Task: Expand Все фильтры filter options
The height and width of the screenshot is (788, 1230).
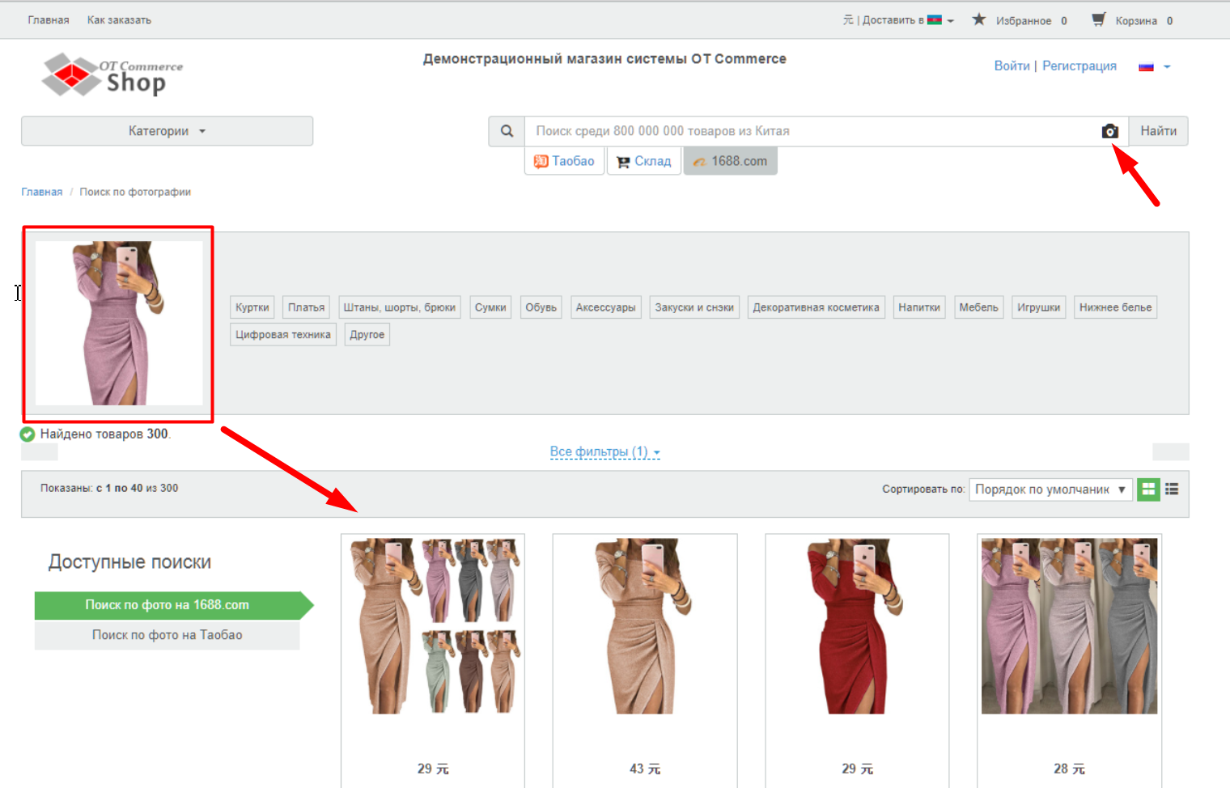Action: coord(604,451)
